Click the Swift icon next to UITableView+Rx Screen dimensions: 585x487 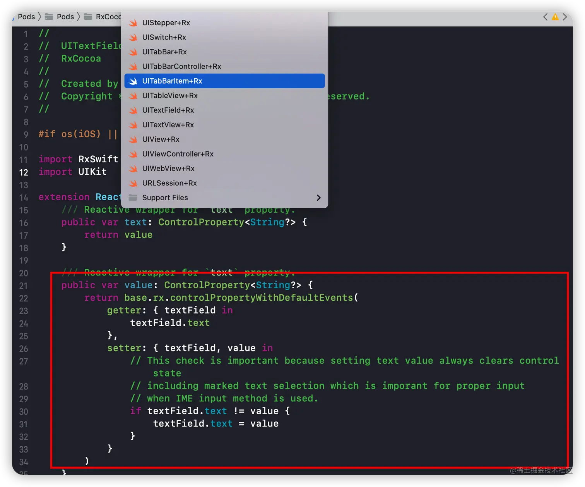[x=133, y=96]
